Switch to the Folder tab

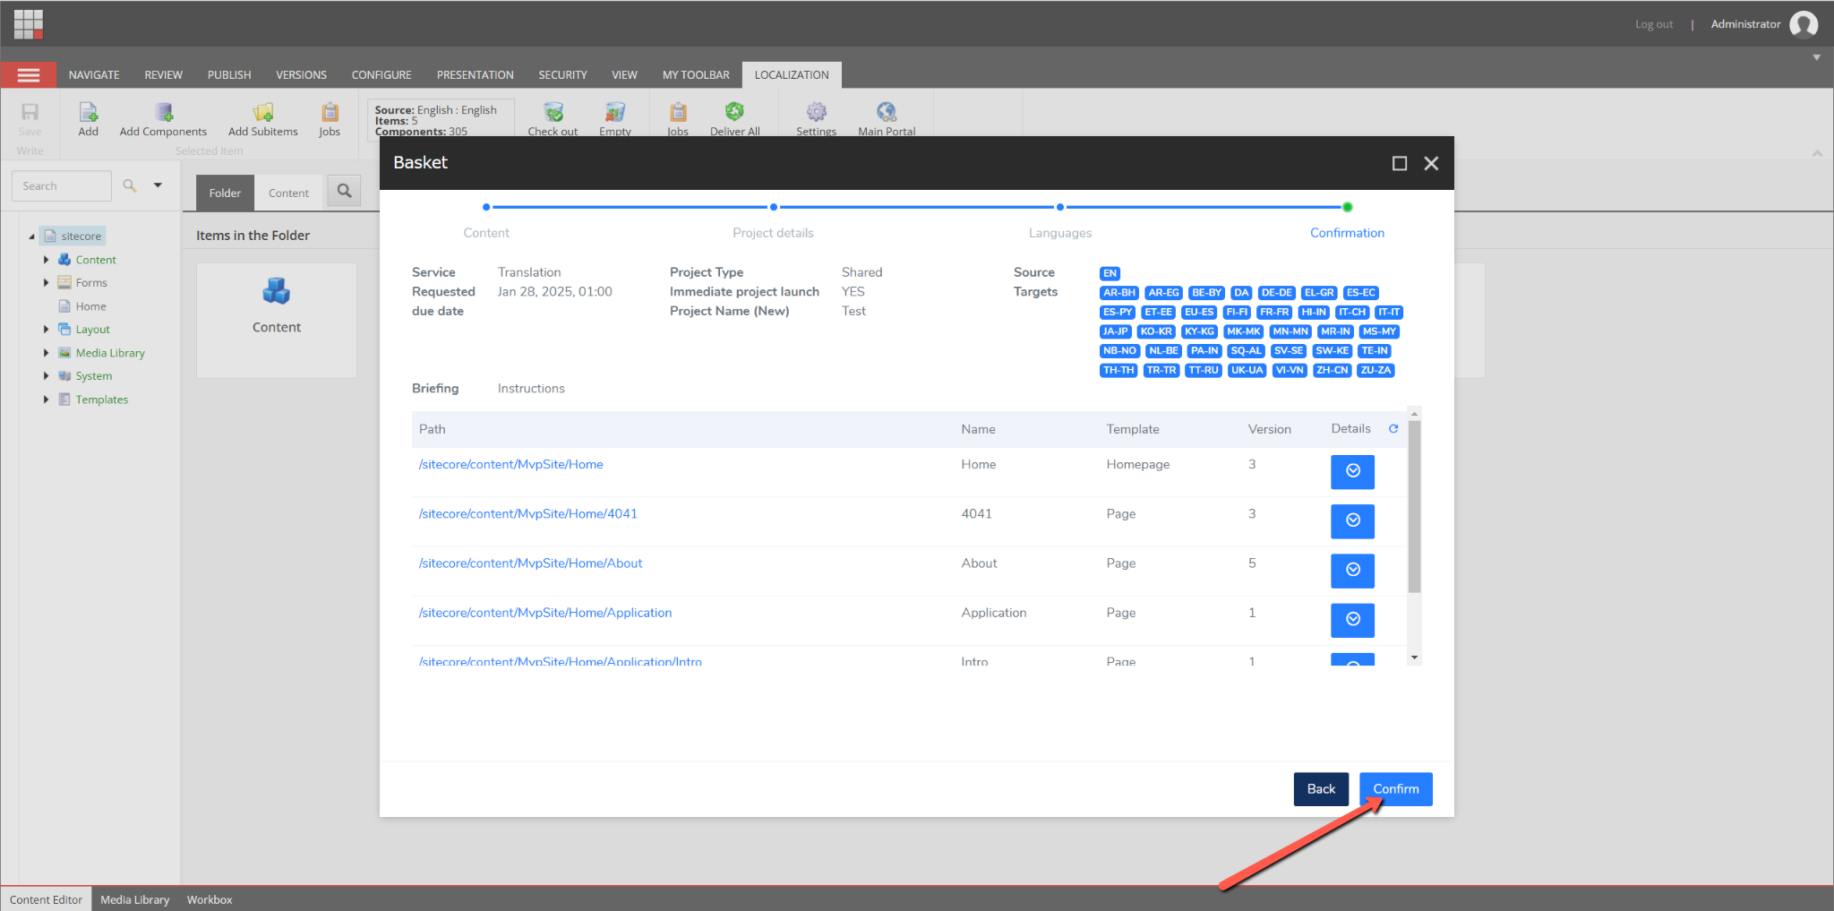[225, 193]
